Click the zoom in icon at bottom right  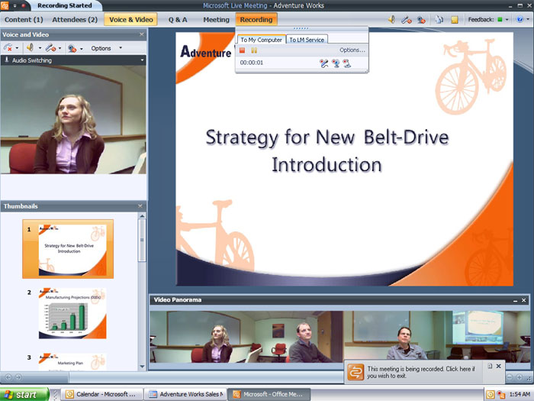[519, 377]
